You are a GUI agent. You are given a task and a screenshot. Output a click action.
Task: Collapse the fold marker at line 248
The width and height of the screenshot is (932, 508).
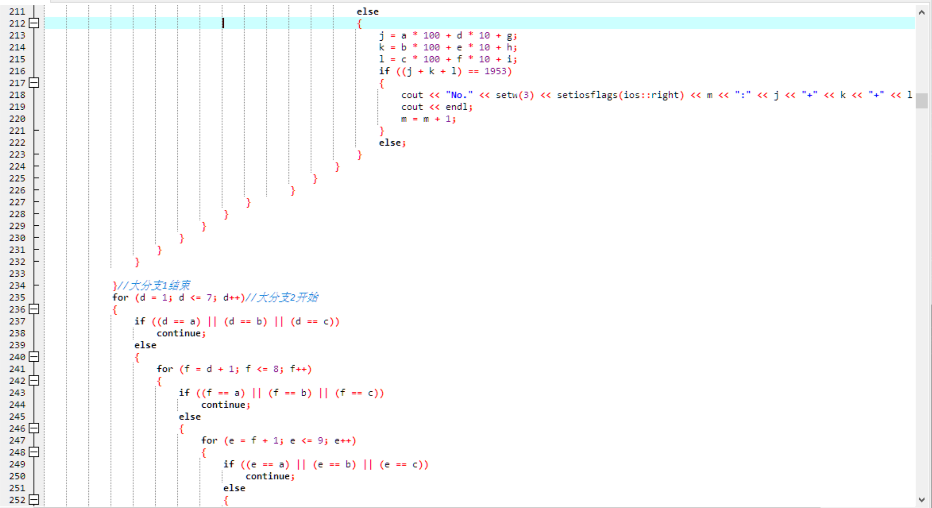tap(34, 452)
